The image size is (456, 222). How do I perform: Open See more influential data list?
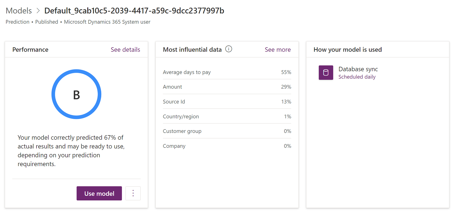[x=278, y=49]
